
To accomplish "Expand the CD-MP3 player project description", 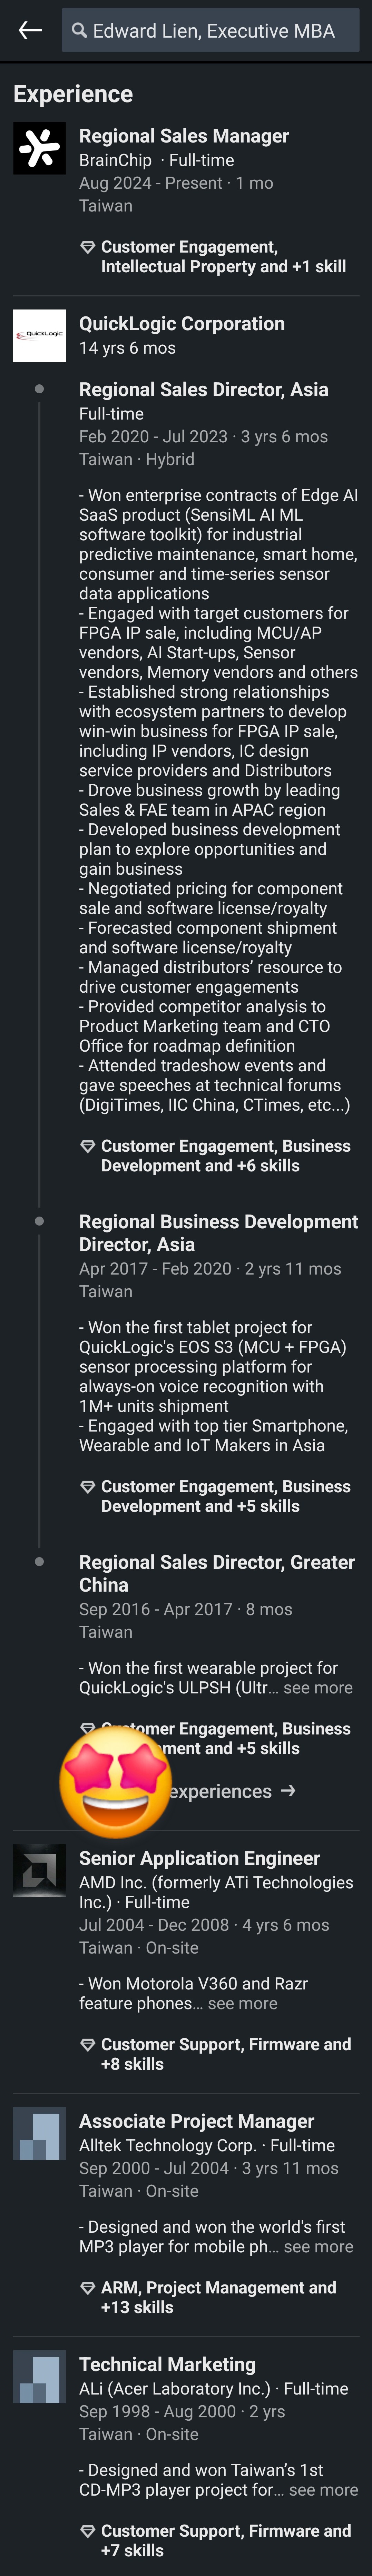I will click(323, 2490).
